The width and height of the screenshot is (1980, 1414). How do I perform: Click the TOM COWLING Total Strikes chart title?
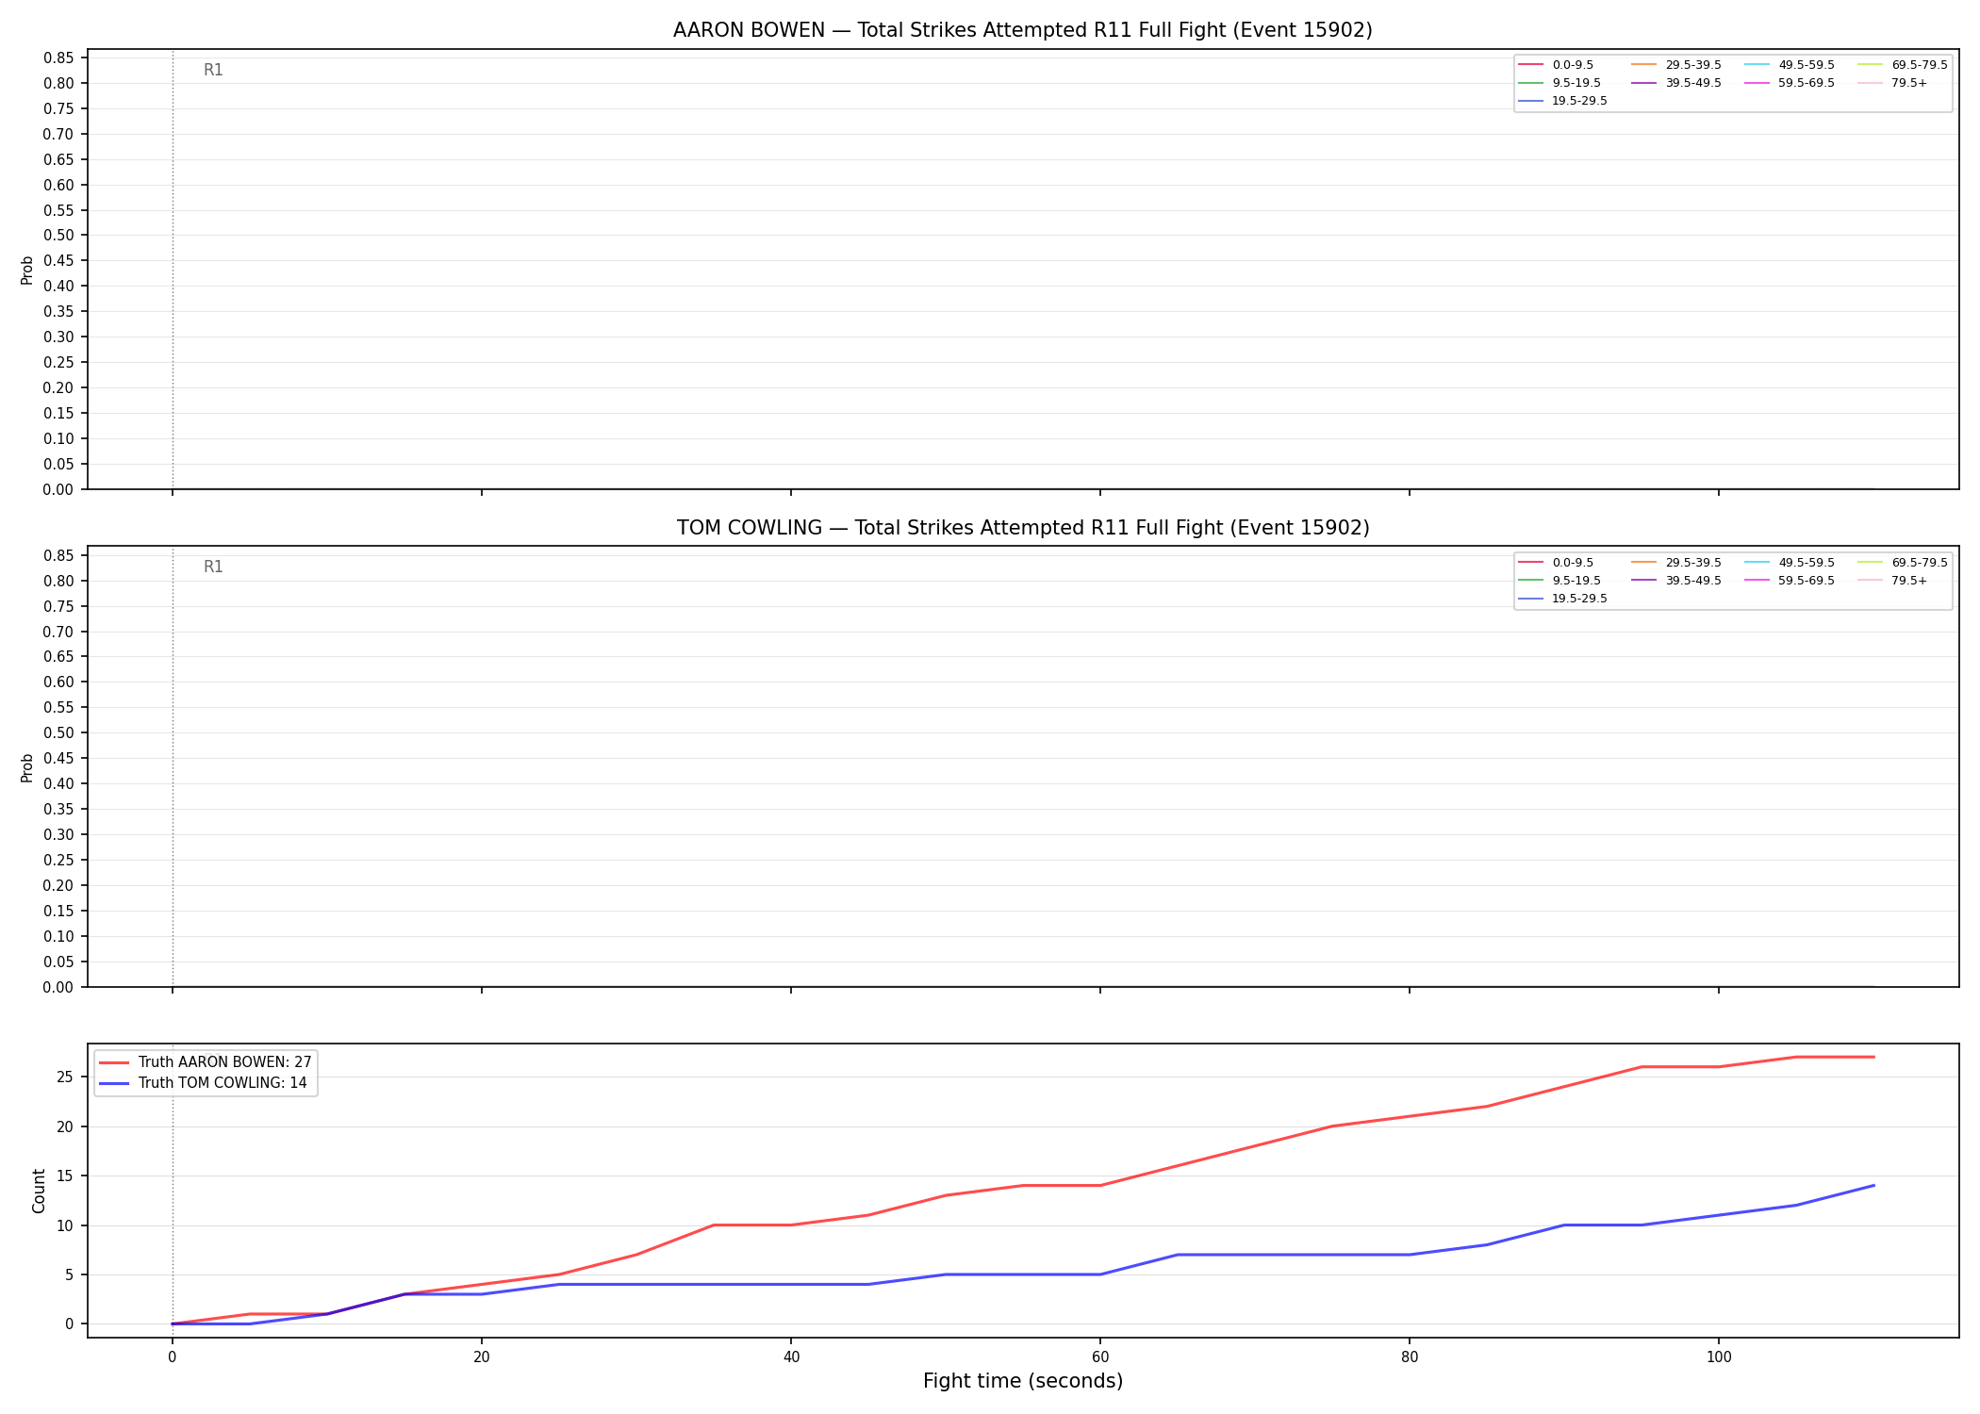point(1022,528)
